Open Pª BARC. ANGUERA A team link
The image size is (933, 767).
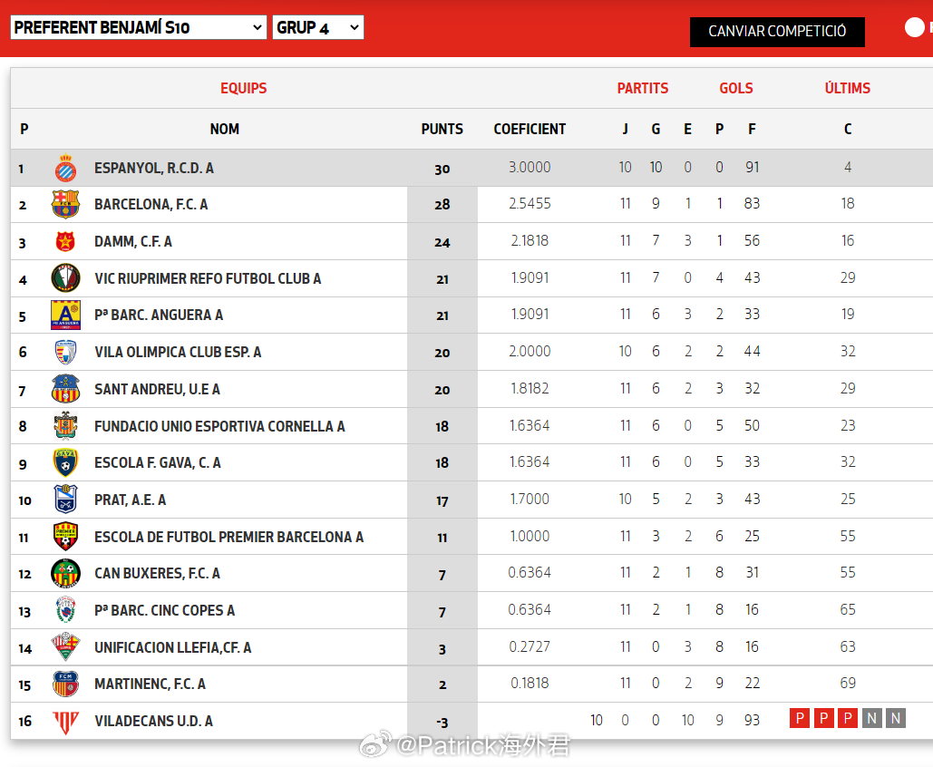tap(159, 315)
